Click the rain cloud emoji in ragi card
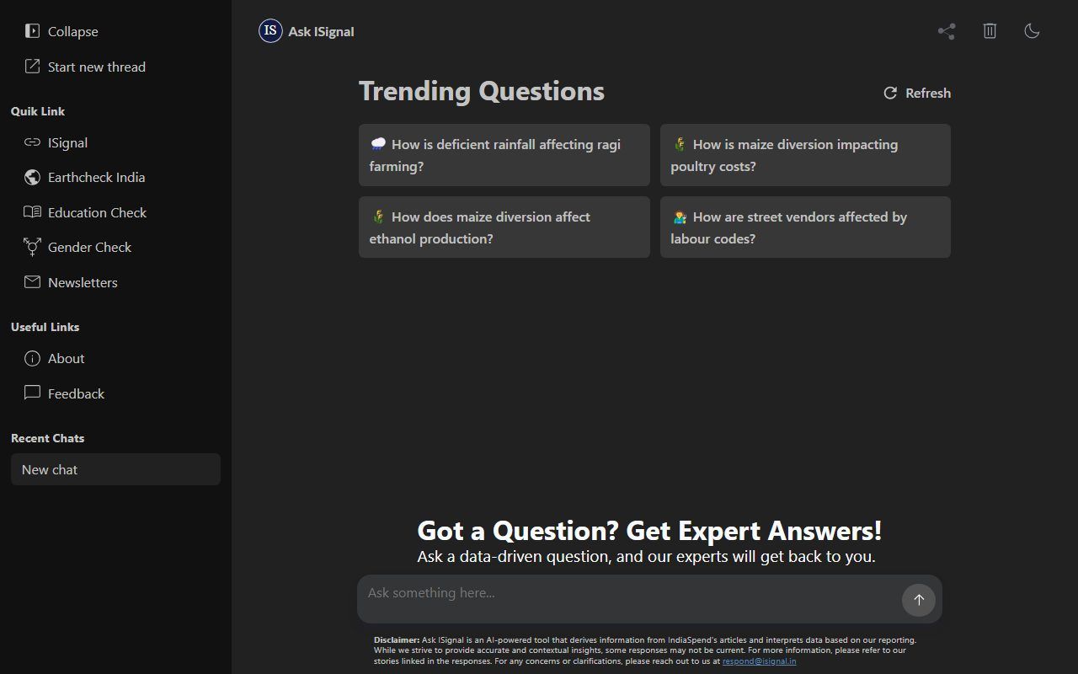 pos(377,144)
